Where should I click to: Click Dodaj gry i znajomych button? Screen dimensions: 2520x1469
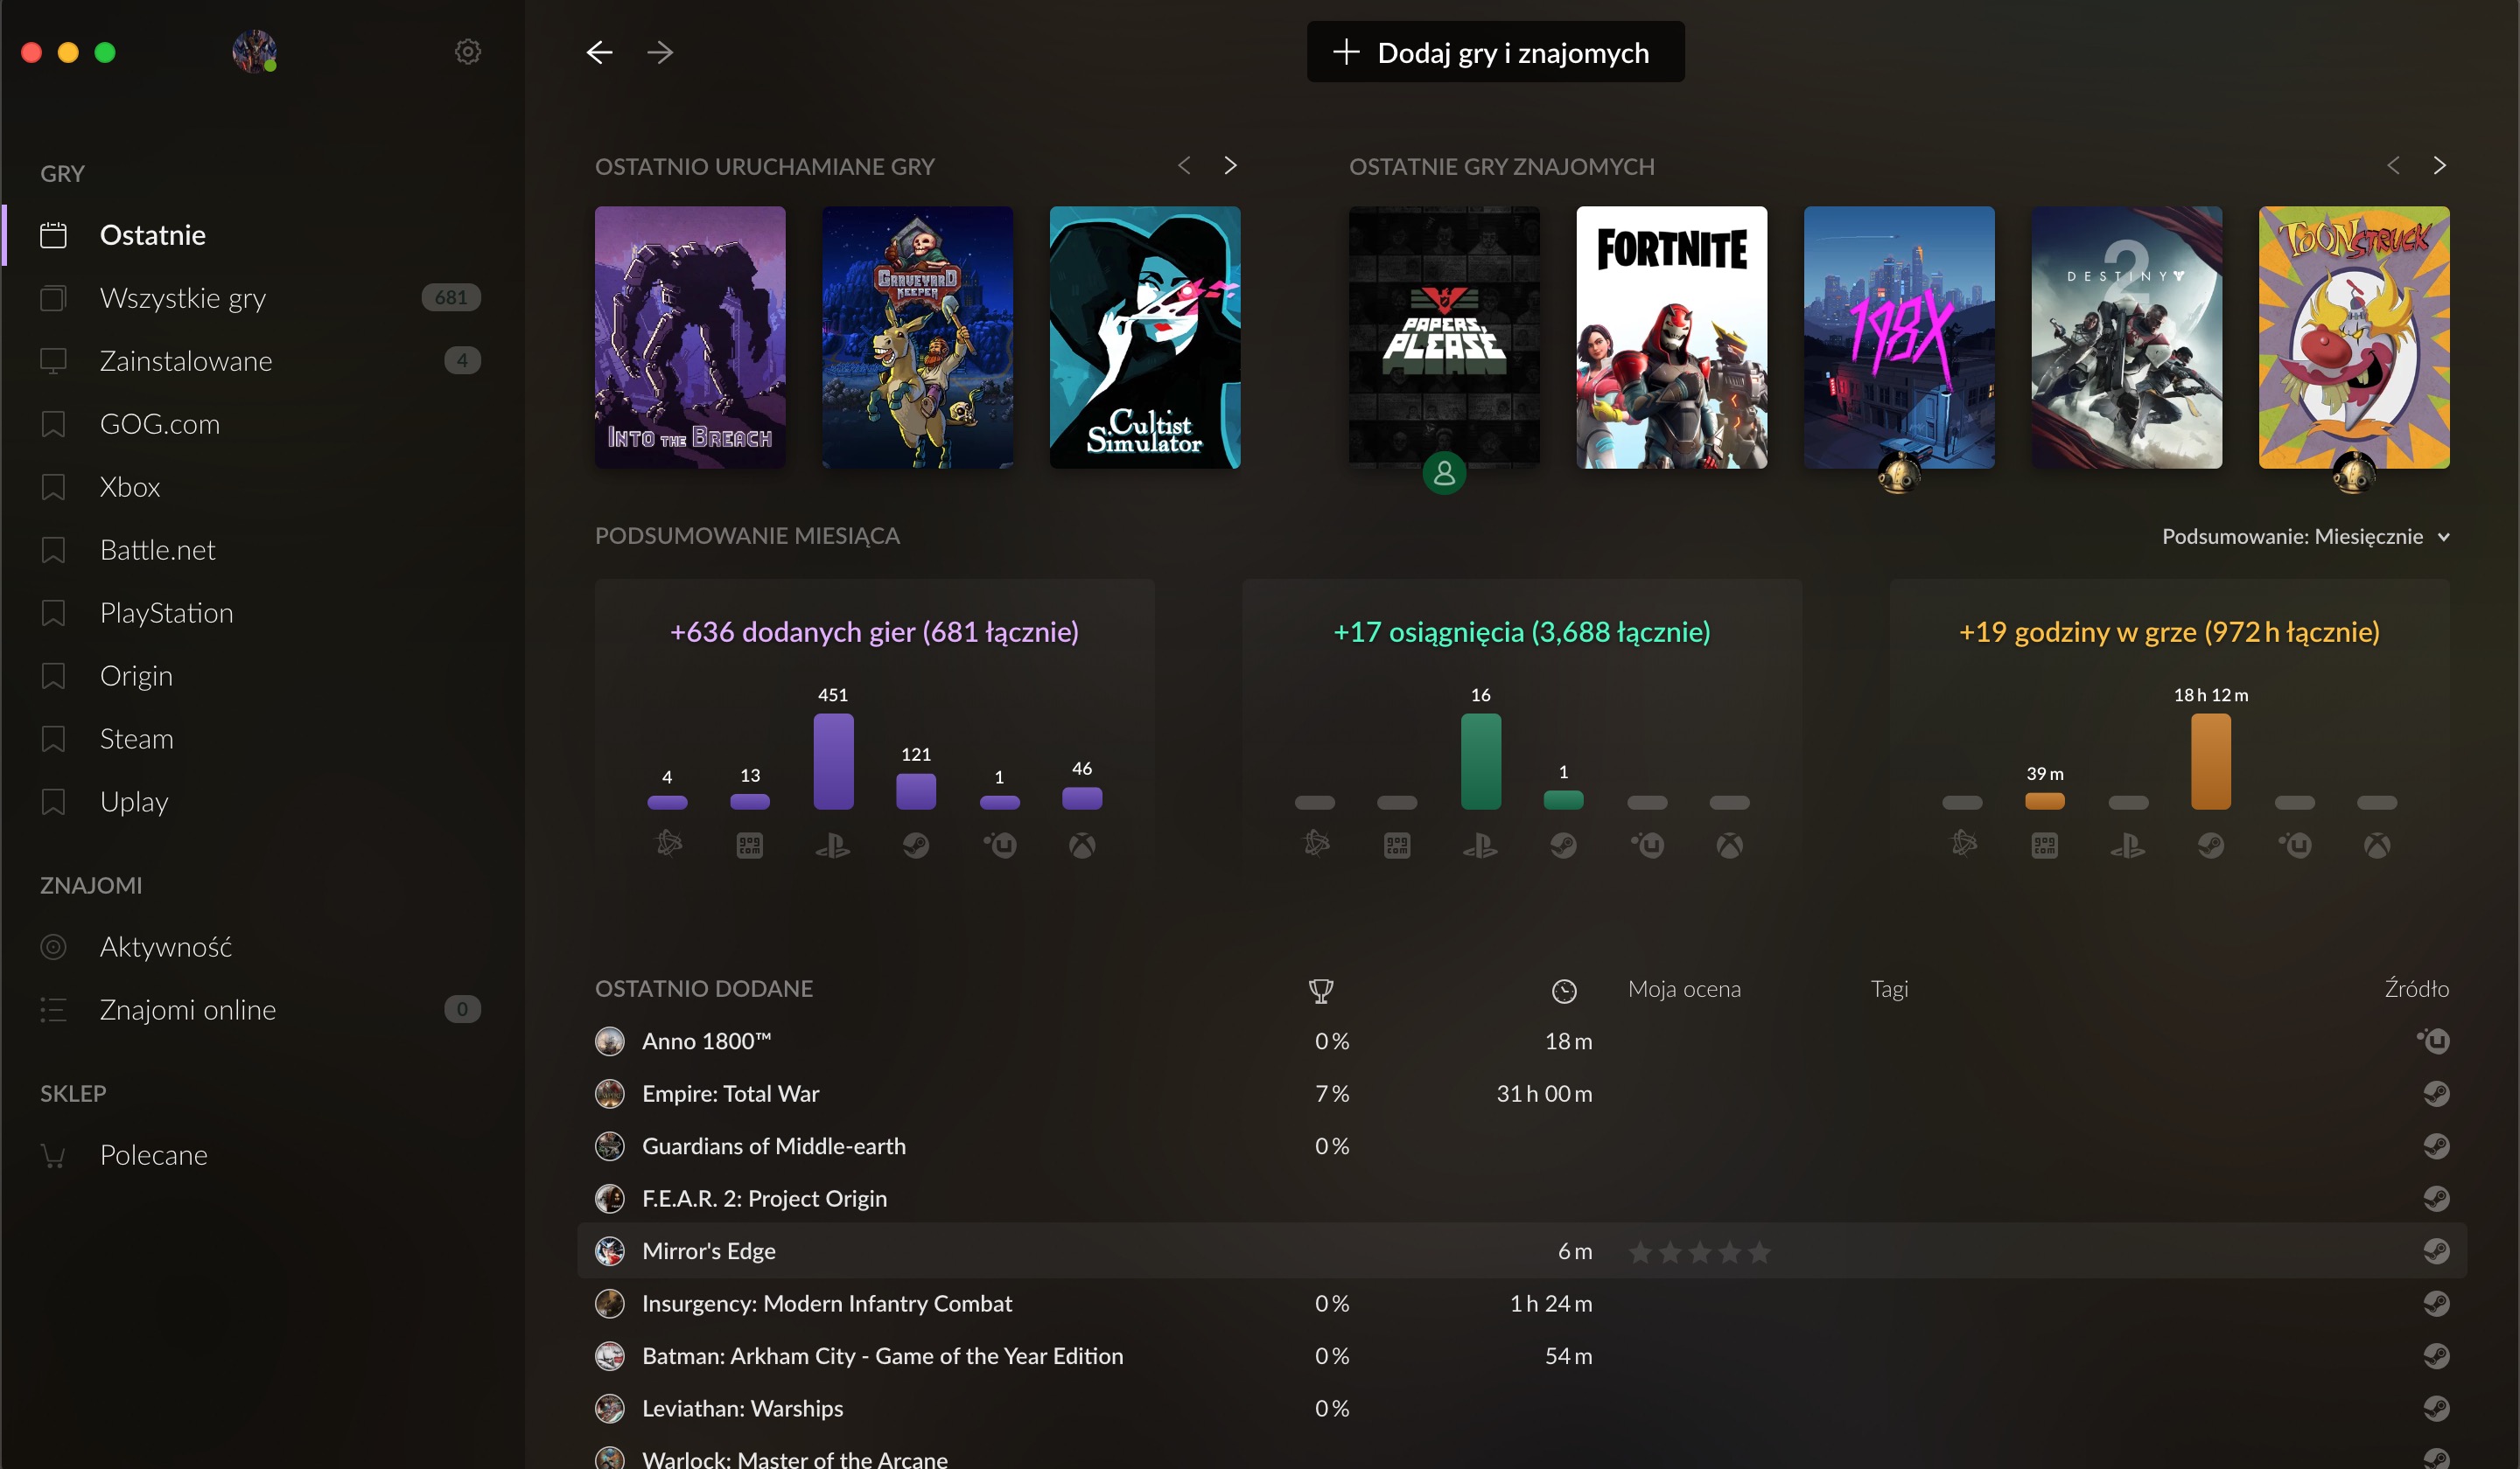pos(1495,52)
